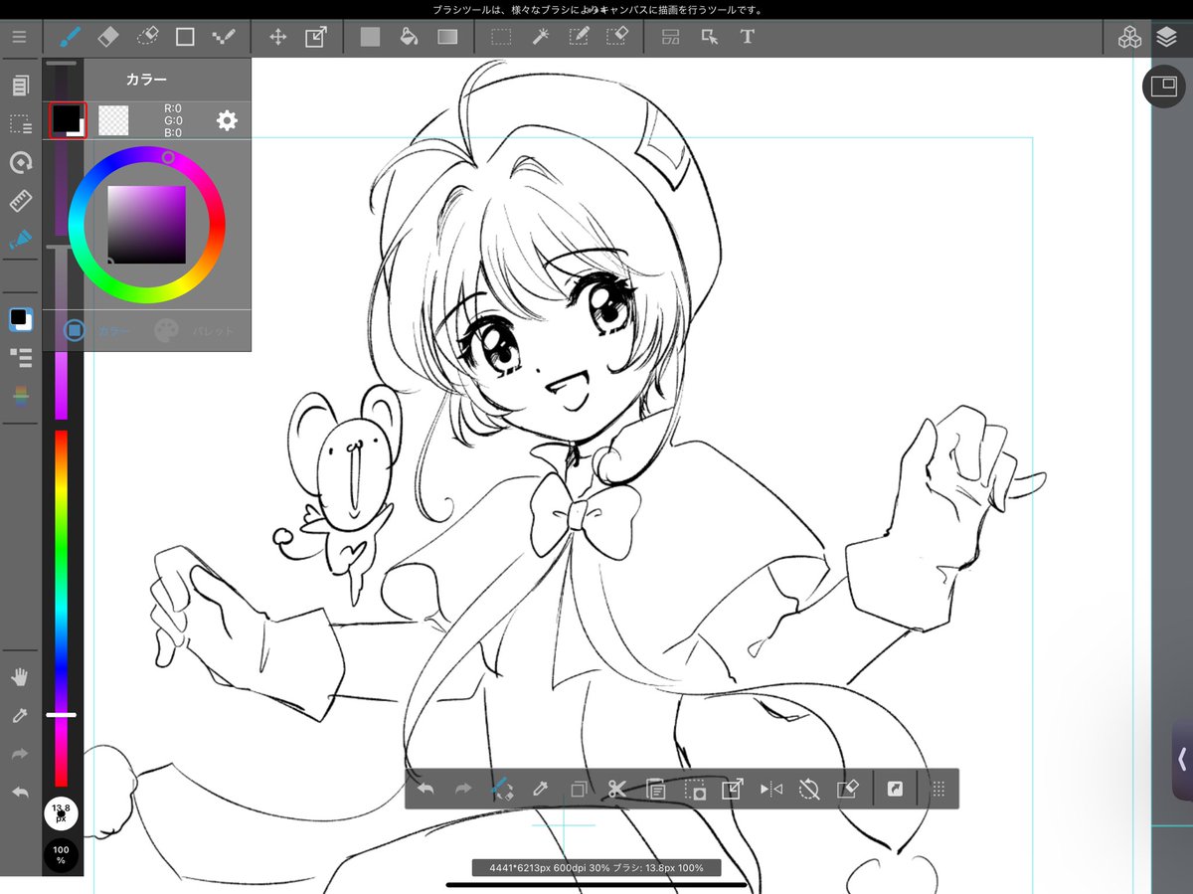Click the clear layer eraser icon

coord(847,790)
